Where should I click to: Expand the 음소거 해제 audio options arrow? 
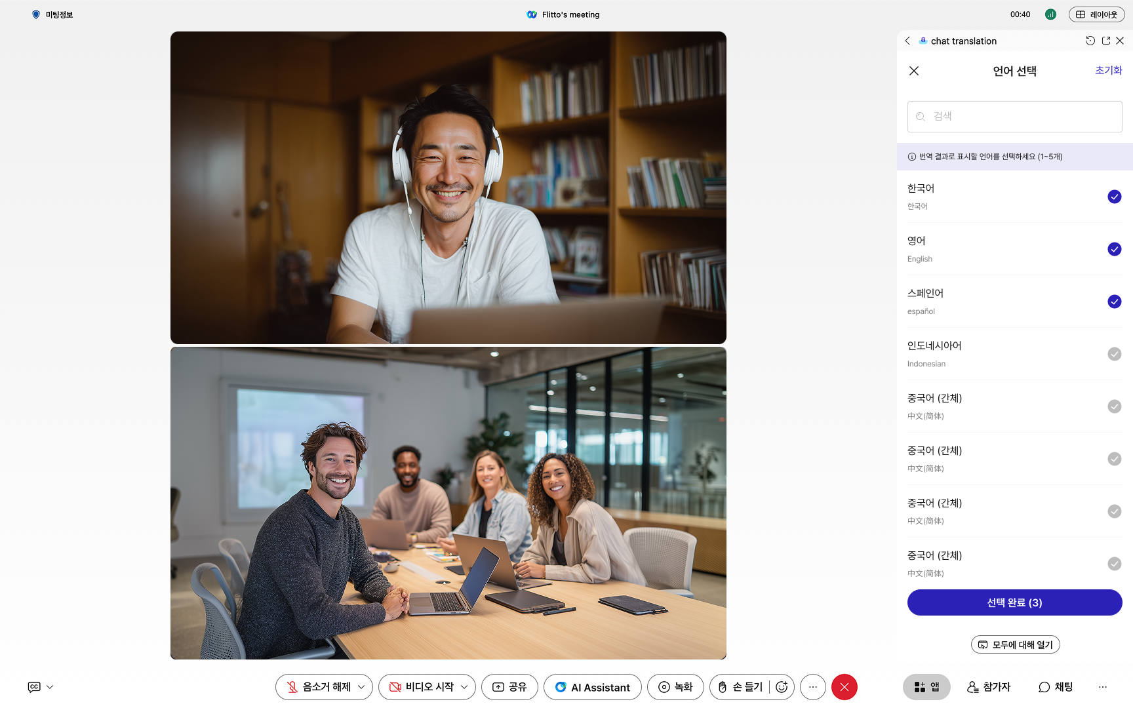(361, 687)
